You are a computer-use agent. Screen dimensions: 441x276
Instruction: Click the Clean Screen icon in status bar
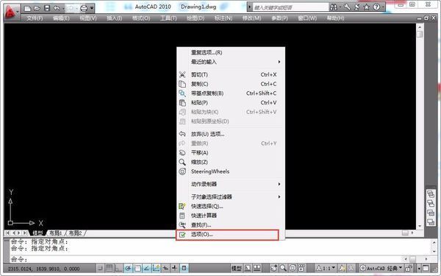[426, 269]
